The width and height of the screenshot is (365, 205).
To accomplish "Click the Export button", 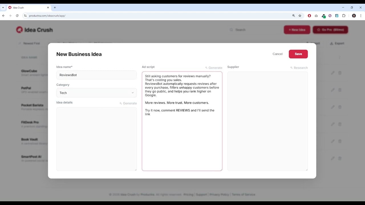I will 337,43.
